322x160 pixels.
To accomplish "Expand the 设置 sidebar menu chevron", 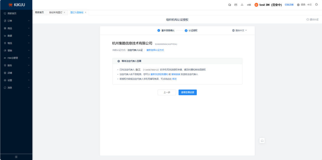I will tap(29, 80).
